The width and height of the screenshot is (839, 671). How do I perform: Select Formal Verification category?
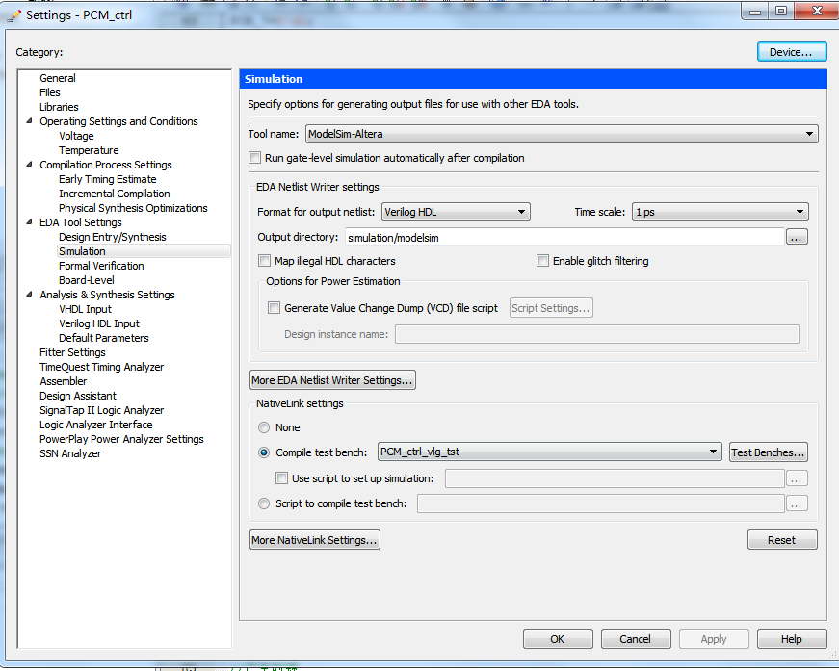(101, 266)
